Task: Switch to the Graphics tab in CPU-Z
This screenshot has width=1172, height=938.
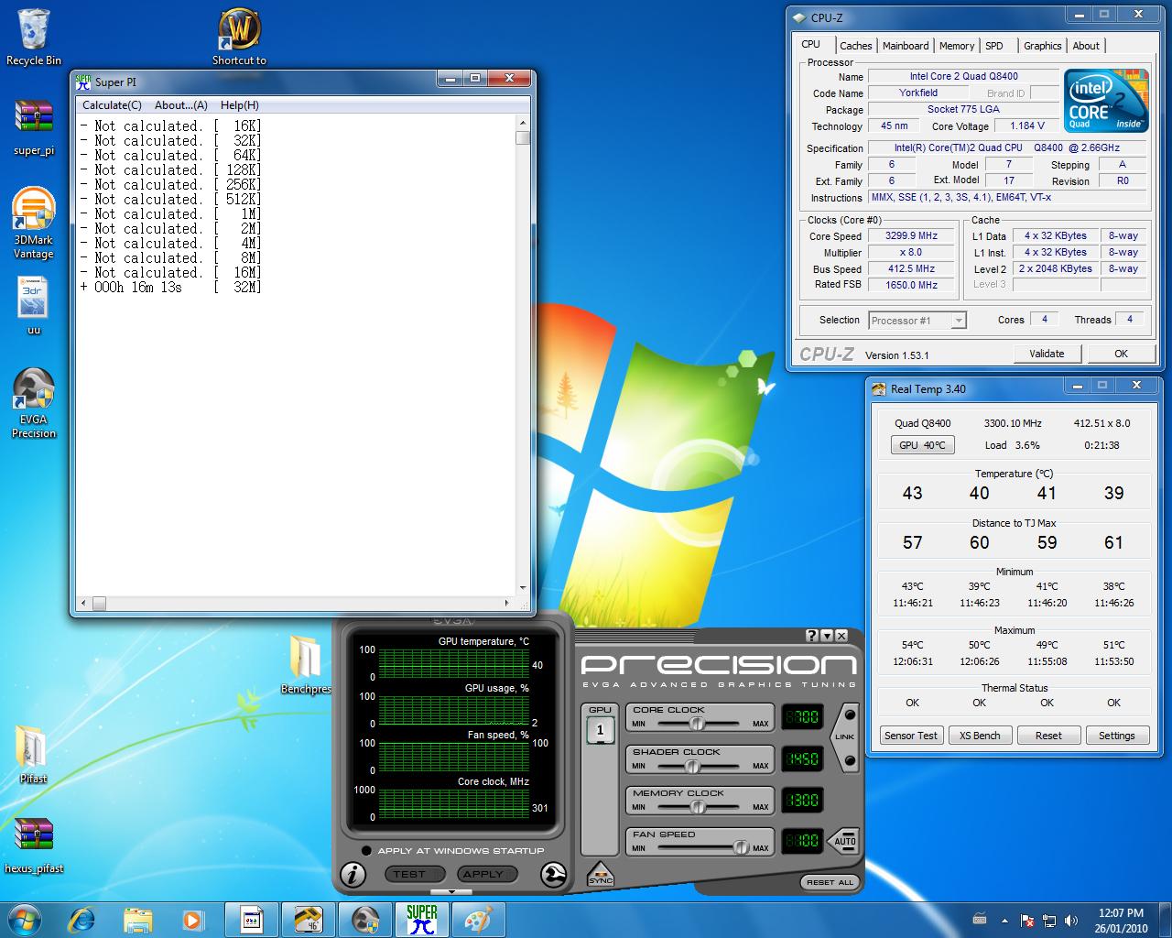Action: [1043, 46]
